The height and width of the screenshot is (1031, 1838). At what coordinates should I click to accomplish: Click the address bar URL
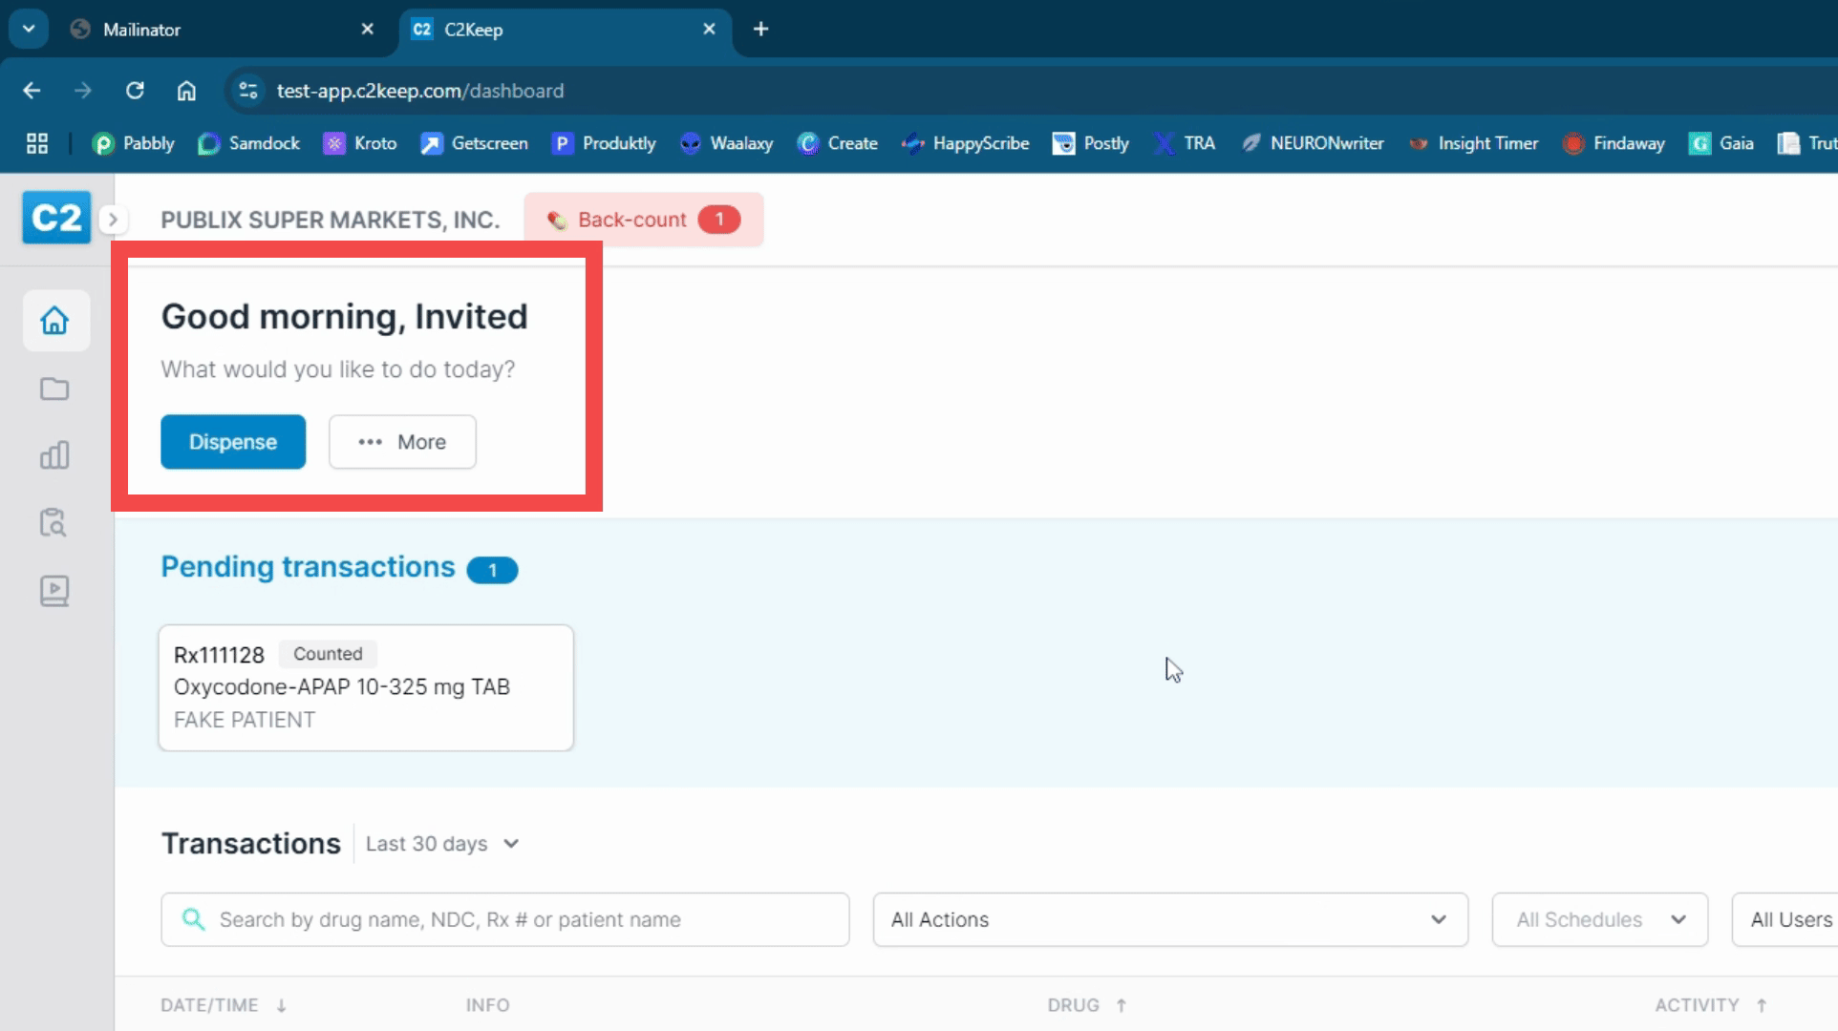pyautogui.click(x=420, y=91)
